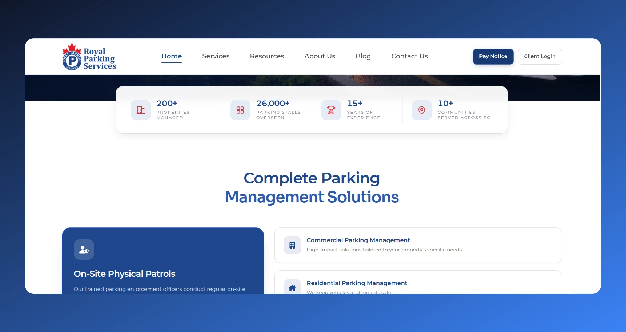Click the High-impact solutions description text

point(385,250)
